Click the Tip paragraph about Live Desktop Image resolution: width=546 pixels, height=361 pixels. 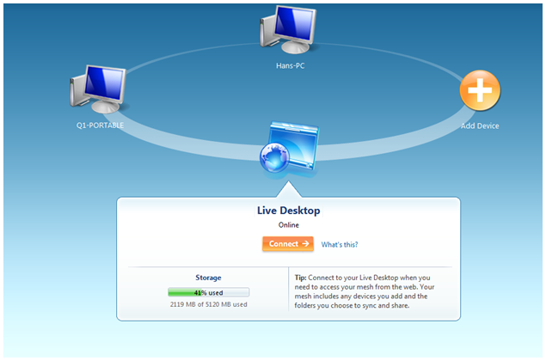[x=365, y=291]
